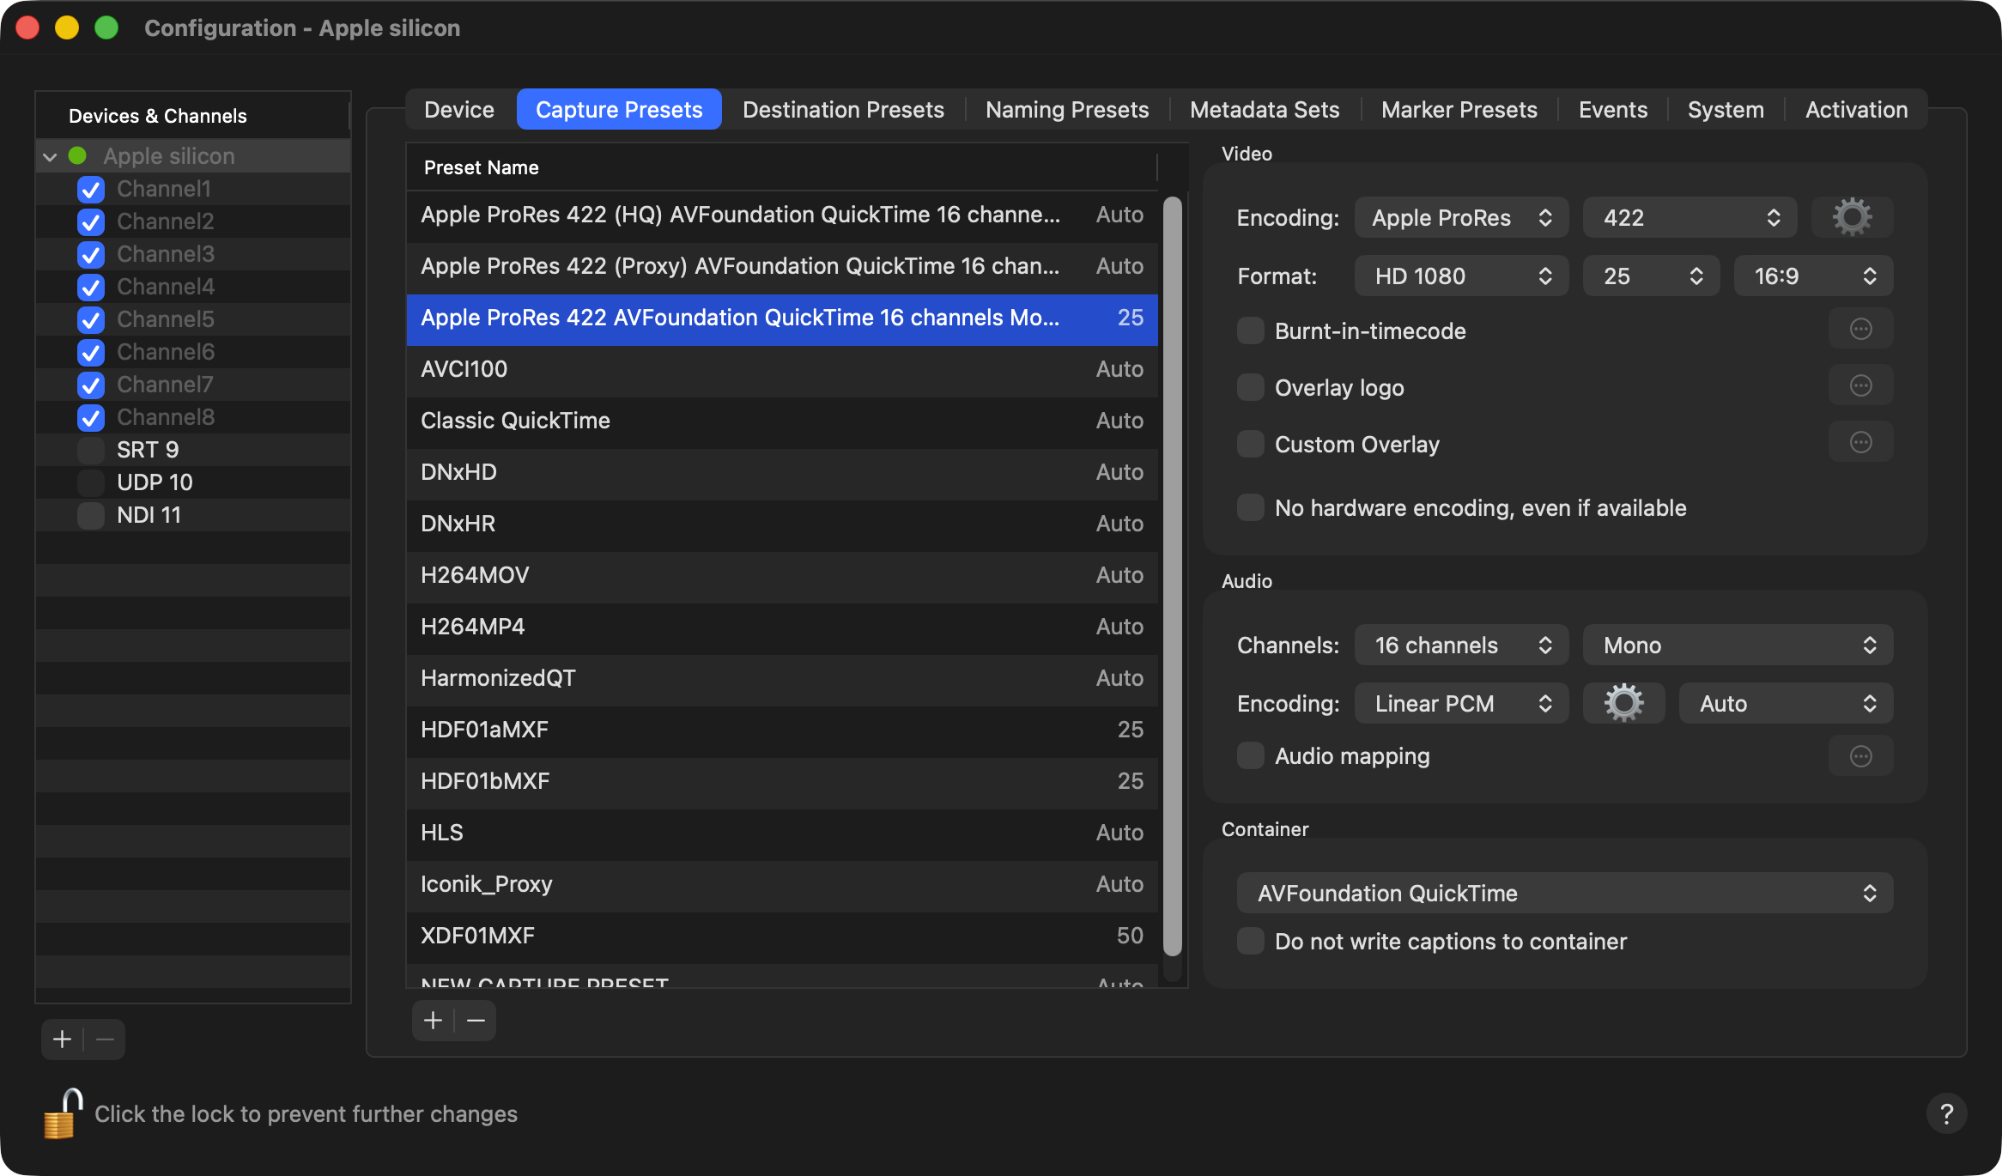Open the 16:9 aspect ratio dropdown
Image resolution: width=2002 pixels, height=1176 pixels.
1813,276
